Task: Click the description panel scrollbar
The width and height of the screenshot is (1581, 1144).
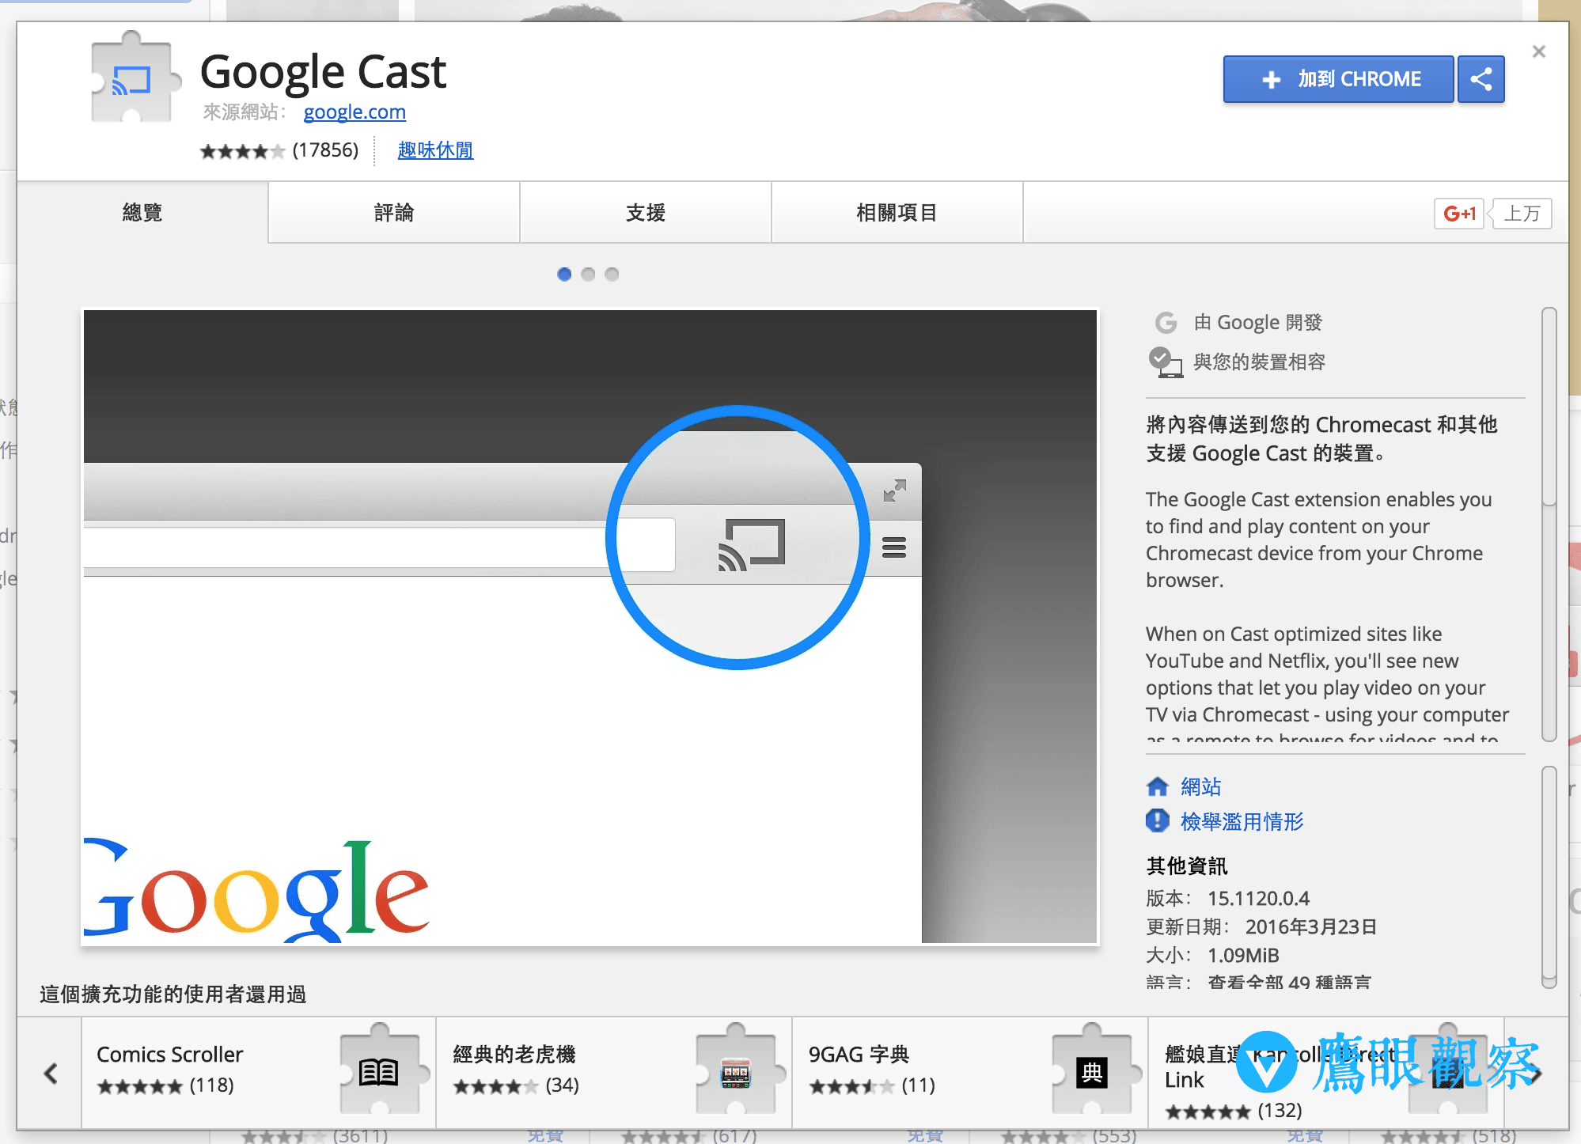Action: pos(1549,524)
